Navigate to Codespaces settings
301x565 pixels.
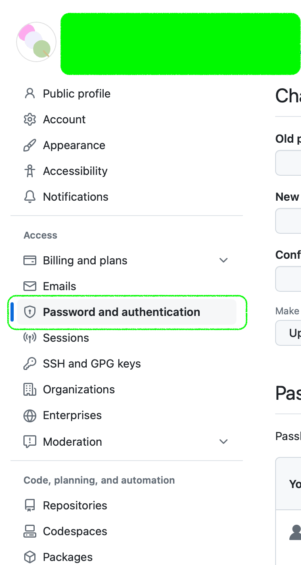point(75,531)
